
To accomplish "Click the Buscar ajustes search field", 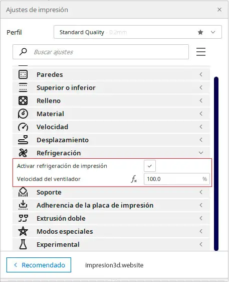I will click(x=101, y=52).
